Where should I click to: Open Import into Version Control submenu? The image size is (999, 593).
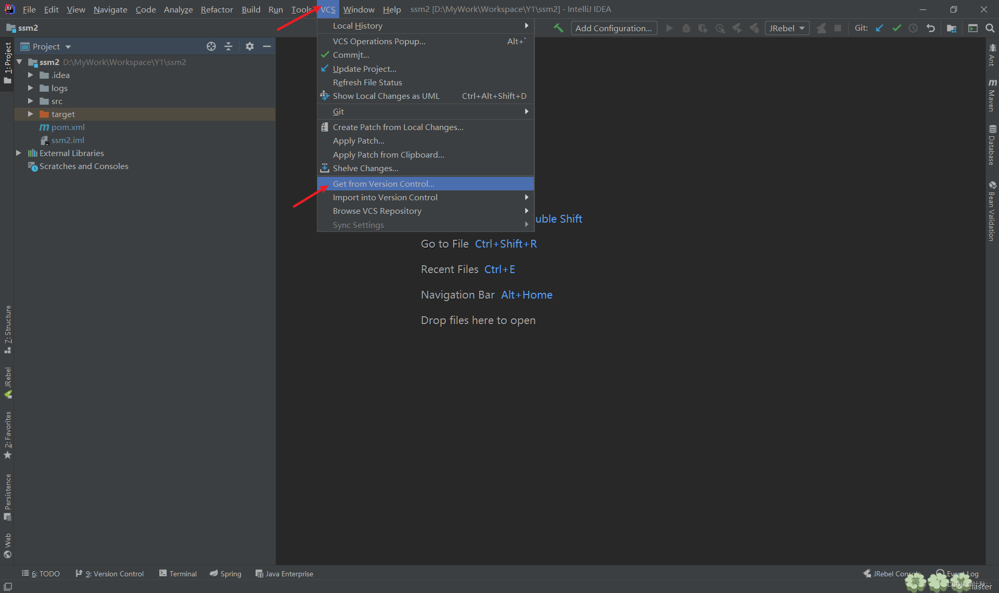pos(426,197)
